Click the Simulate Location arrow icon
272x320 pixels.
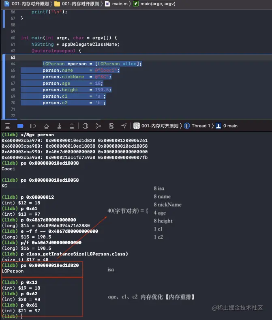click(x=124, y=126)
